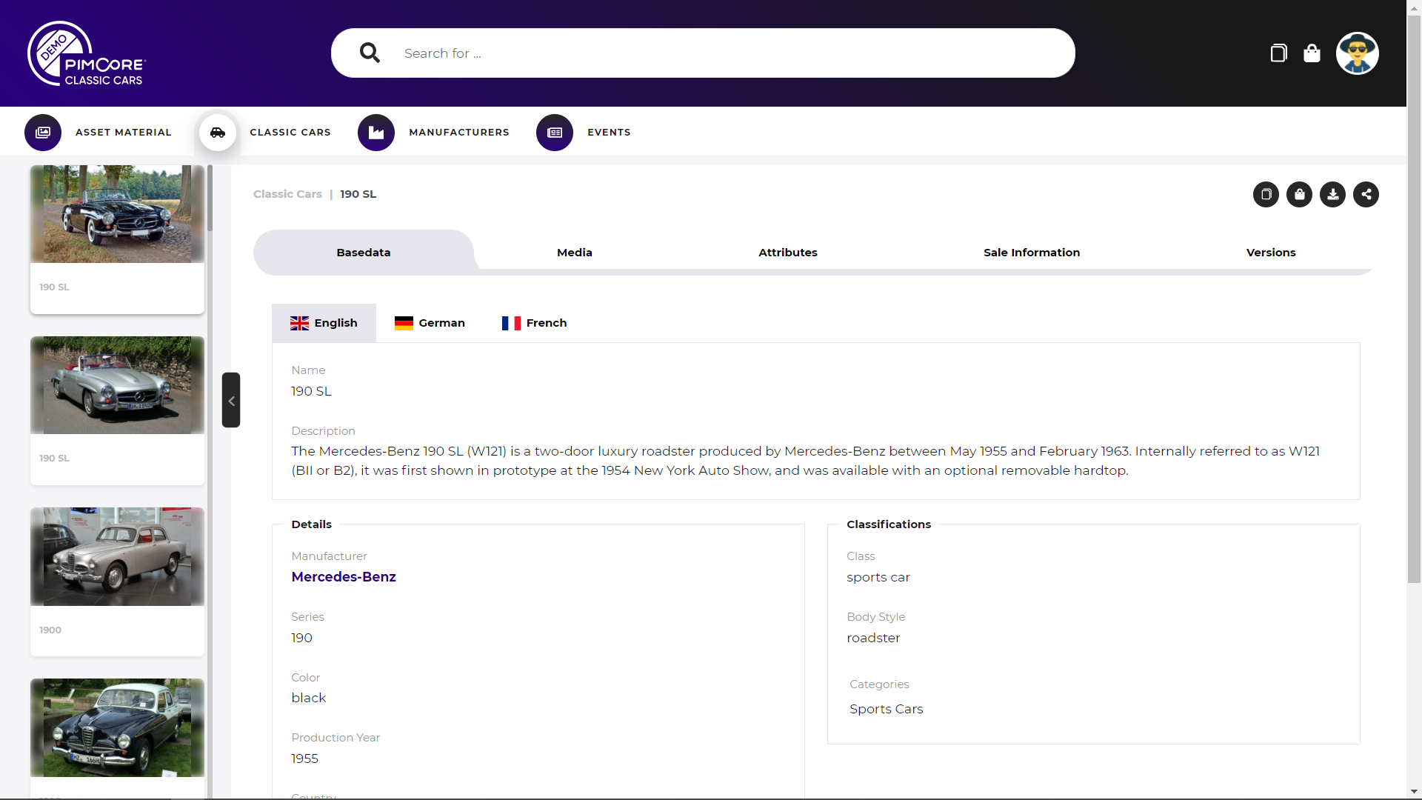1422x800 pixels.
Task: Select the 1900 silver sedan thumbnail
Action: tap(117, 556)
